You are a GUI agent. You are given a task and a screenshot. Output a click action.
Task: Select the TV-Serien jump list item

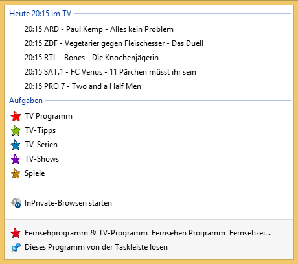click(149, 145)
